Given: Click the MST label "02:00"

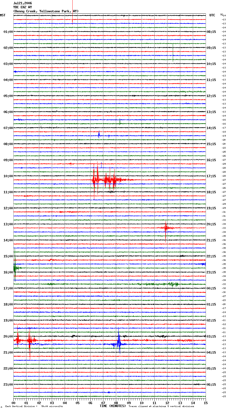Looking at the screenshot, I should 8,48.
